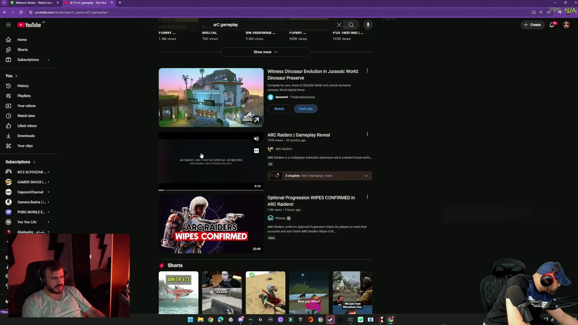Open ARC Raiders channel link

point(284,149)
